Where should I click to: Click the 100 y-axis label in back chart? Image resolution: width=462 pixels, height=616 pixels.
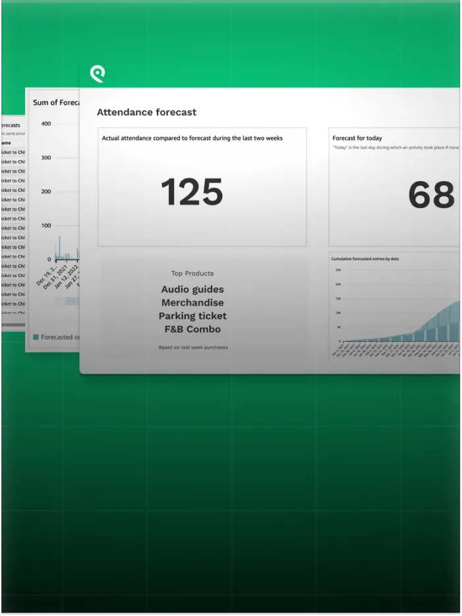[x=46, y=225]
